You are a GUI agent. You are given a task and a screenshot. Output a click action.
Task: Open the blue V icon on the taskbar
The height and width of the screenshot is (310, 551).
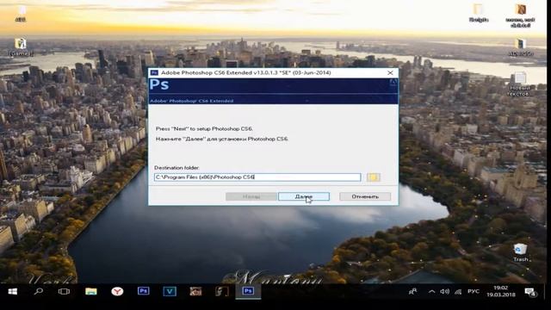pyautogui.click(x=170, y=291)
